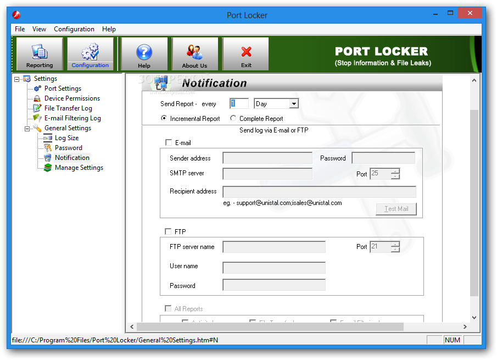
Task: Click the Send Report every number field
Action: click(x=239, y=104)
